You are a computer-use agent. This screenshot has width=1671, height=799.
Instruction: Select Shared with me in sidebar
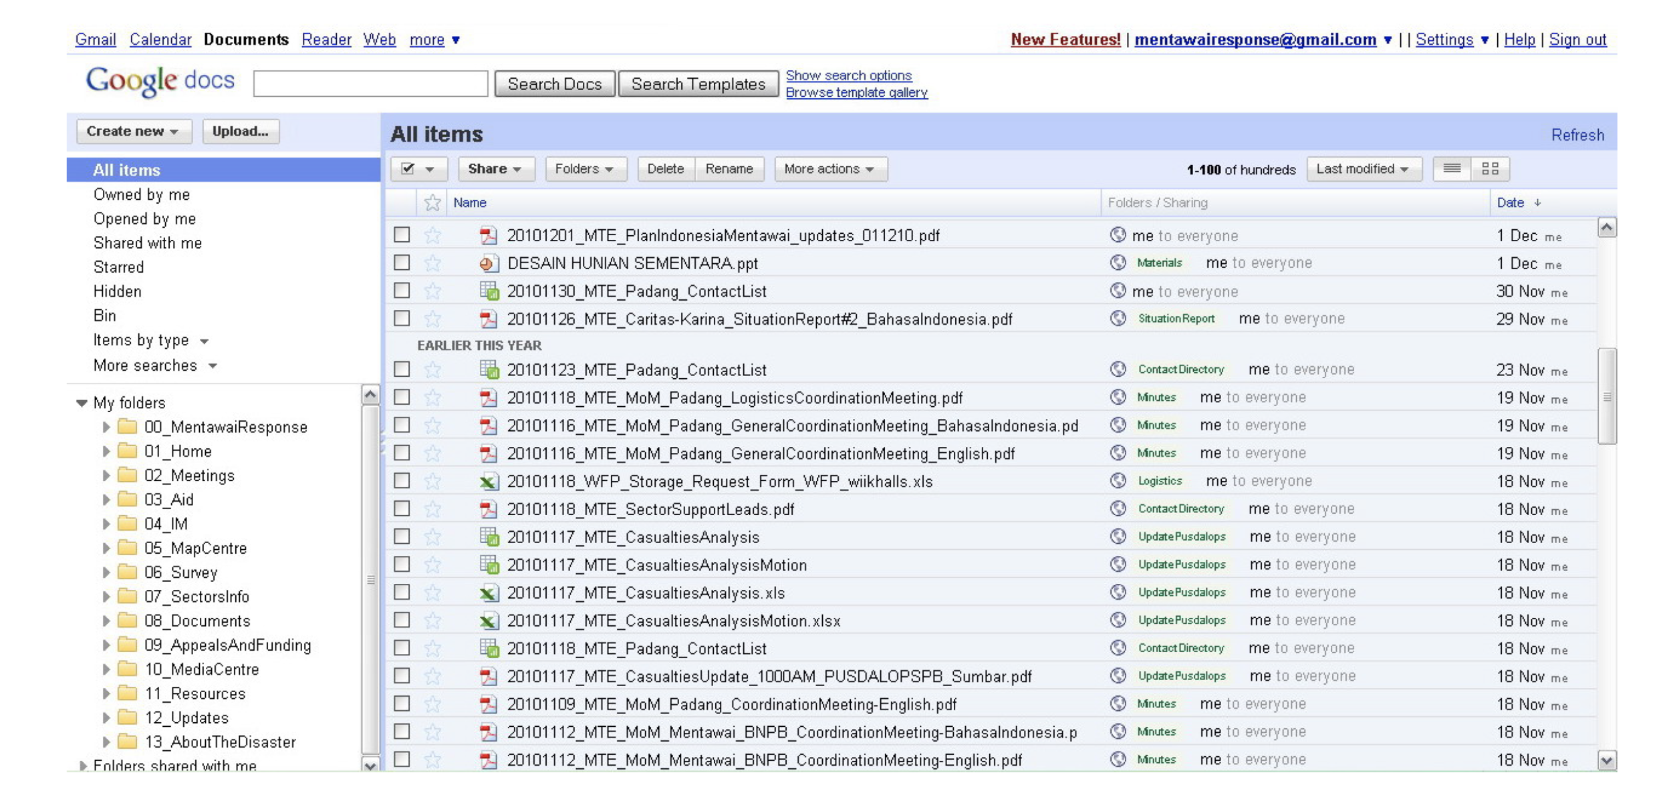pyautogui.click(x=147, y=243)
